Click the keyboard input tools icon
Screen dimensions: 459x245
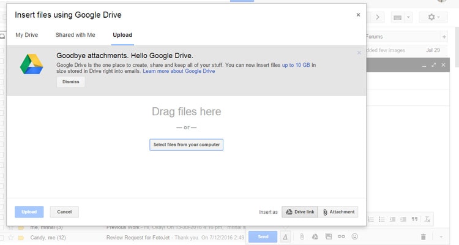(398, 18)
